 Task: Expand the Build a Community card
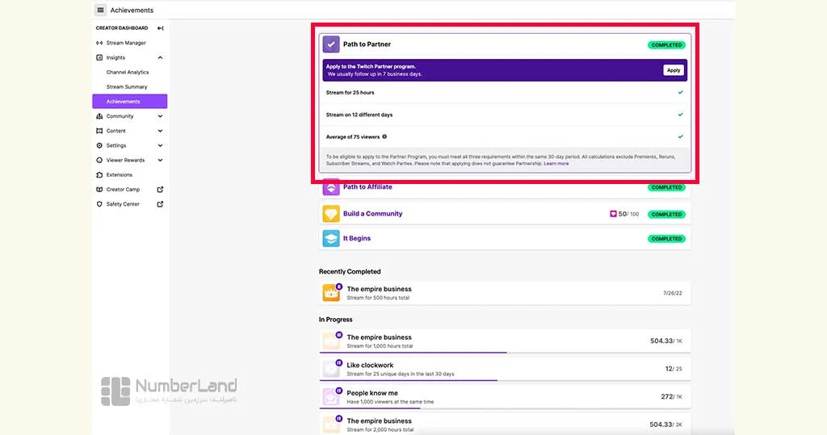[505, 214]
